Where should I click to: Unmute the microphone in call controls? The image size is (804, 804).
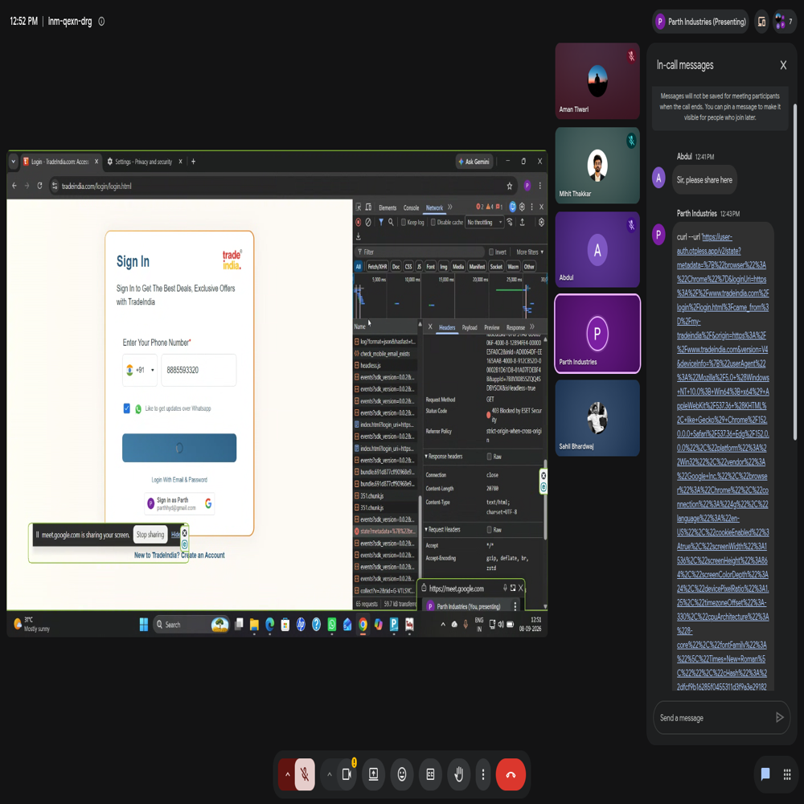click(x=305, y=774)
